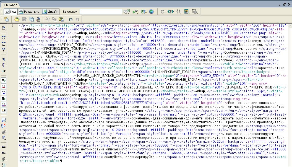
Task: Cut selection with scissors icon
Action: (x=48, y=19)
